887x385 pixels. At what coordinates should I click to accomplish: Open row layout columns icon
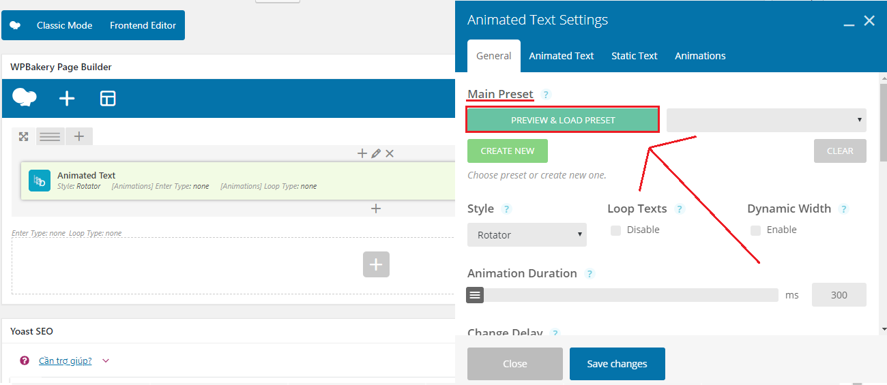50,136
